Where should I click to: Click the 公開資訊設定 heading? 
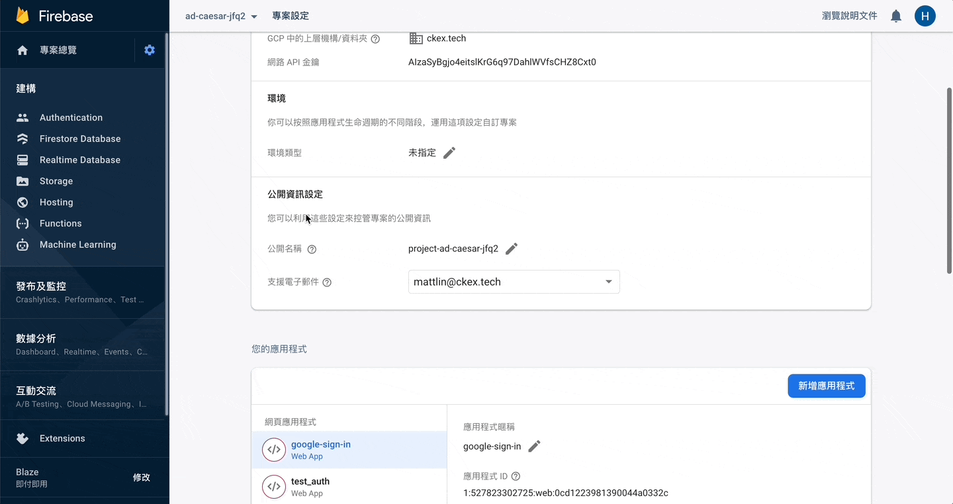click(x=295, y=194)
